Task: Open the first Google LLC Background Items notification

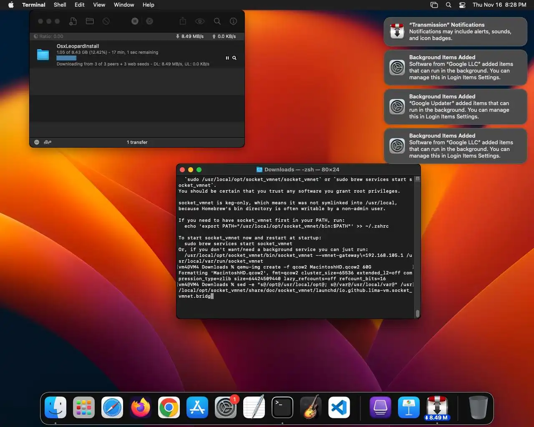Action: point(456,68)
